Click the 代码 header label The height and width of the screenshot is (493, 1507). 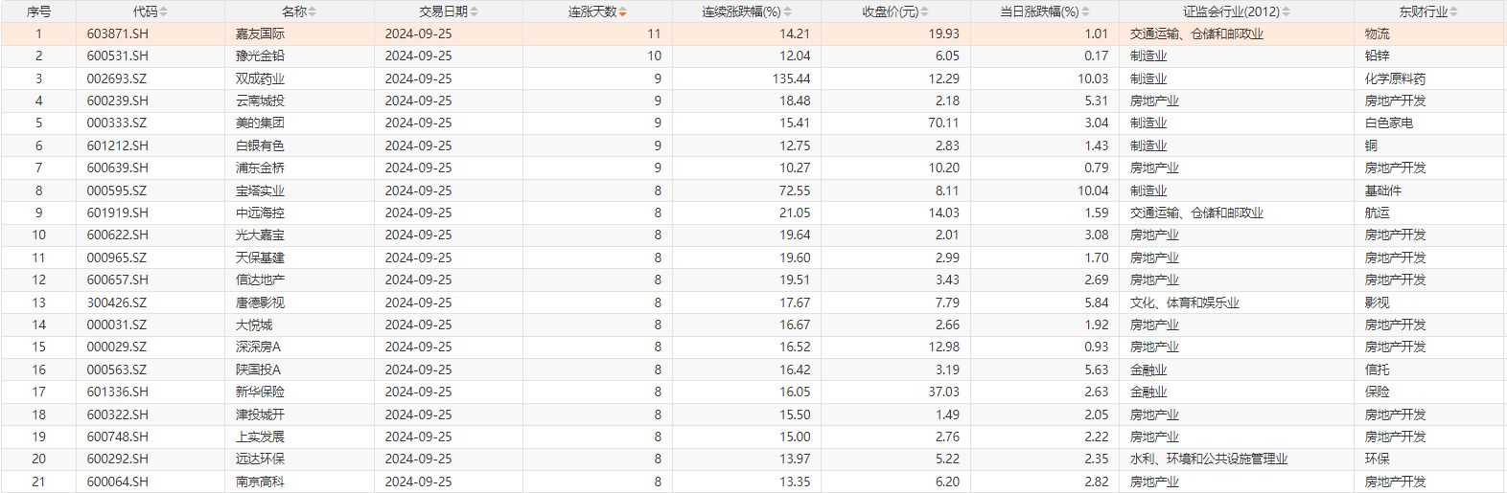(x=146, y=11)
